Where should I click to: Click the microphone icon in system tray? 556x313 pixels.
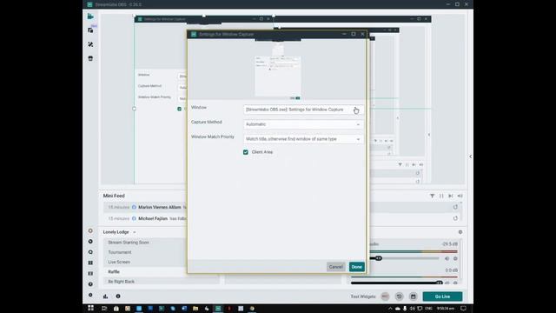tap(405, 309)
